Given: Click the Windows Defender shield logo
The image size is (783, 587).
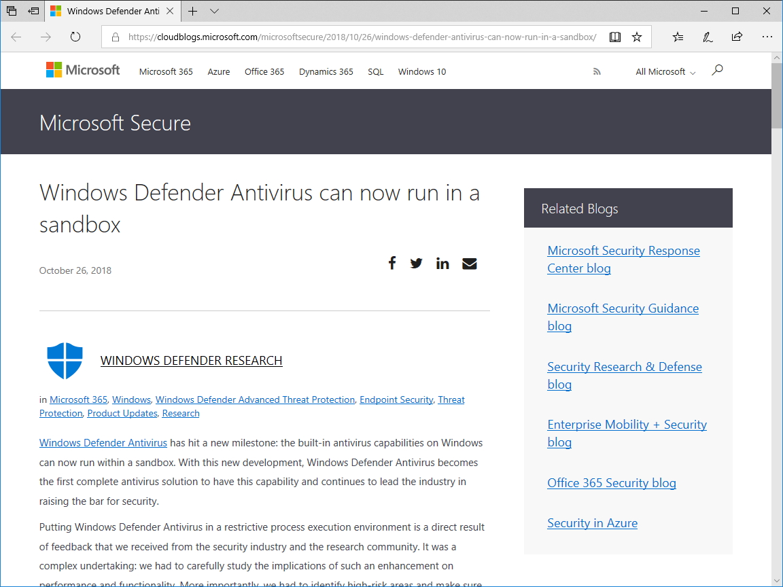Looking at the screenshot, I should point(65,360).
